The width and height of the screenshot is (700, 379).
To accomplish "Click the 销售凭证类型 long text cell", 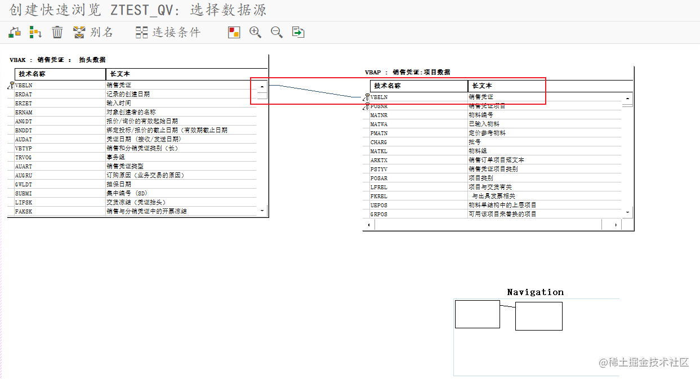I will click(181, 166).
